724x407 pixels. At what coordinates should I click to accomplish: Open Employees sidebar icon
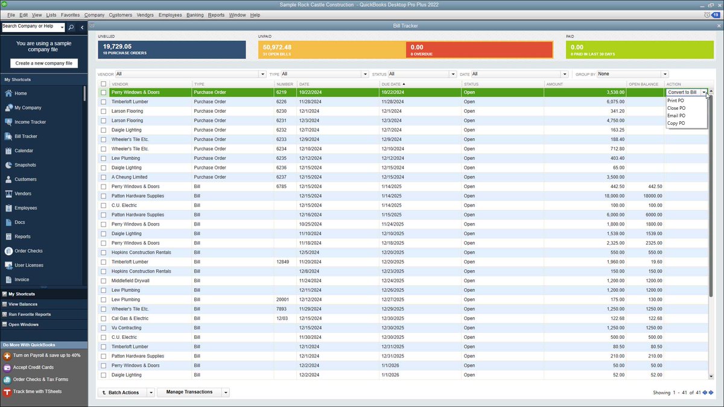8,208
